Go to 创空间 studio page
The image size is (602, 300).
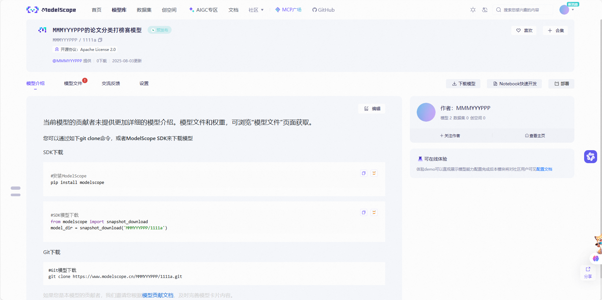[x=169, y=10]
